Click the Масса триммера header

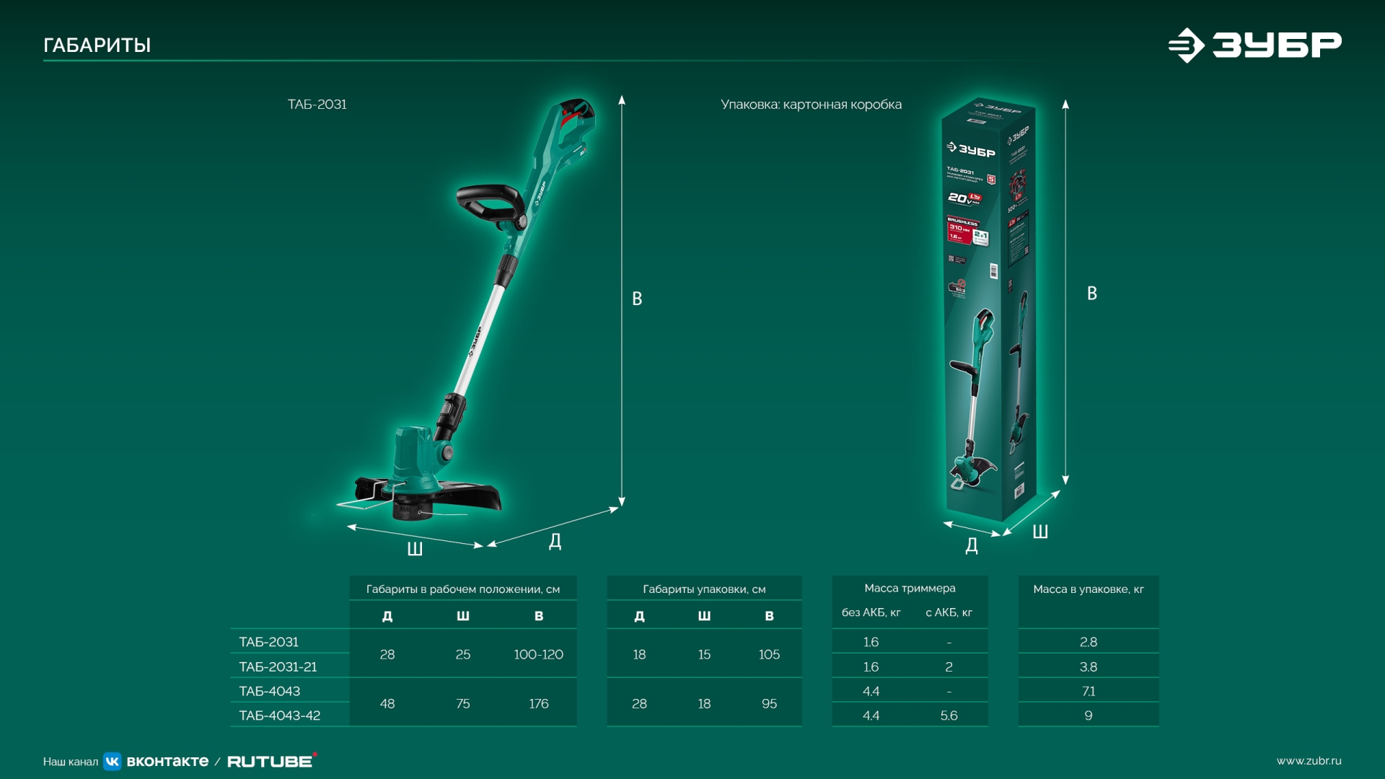point(910,588)
